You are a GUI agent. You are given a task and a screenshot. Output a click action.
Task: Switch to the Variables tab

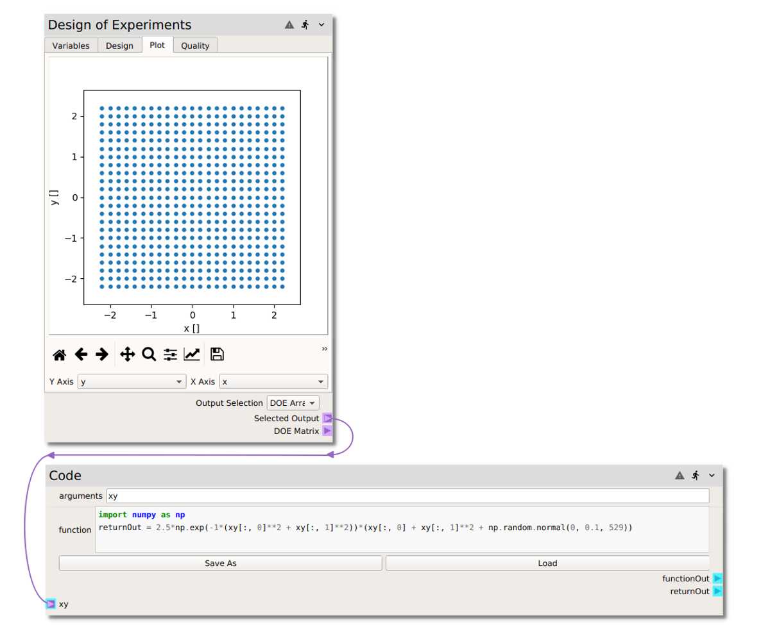click(71, 46)
